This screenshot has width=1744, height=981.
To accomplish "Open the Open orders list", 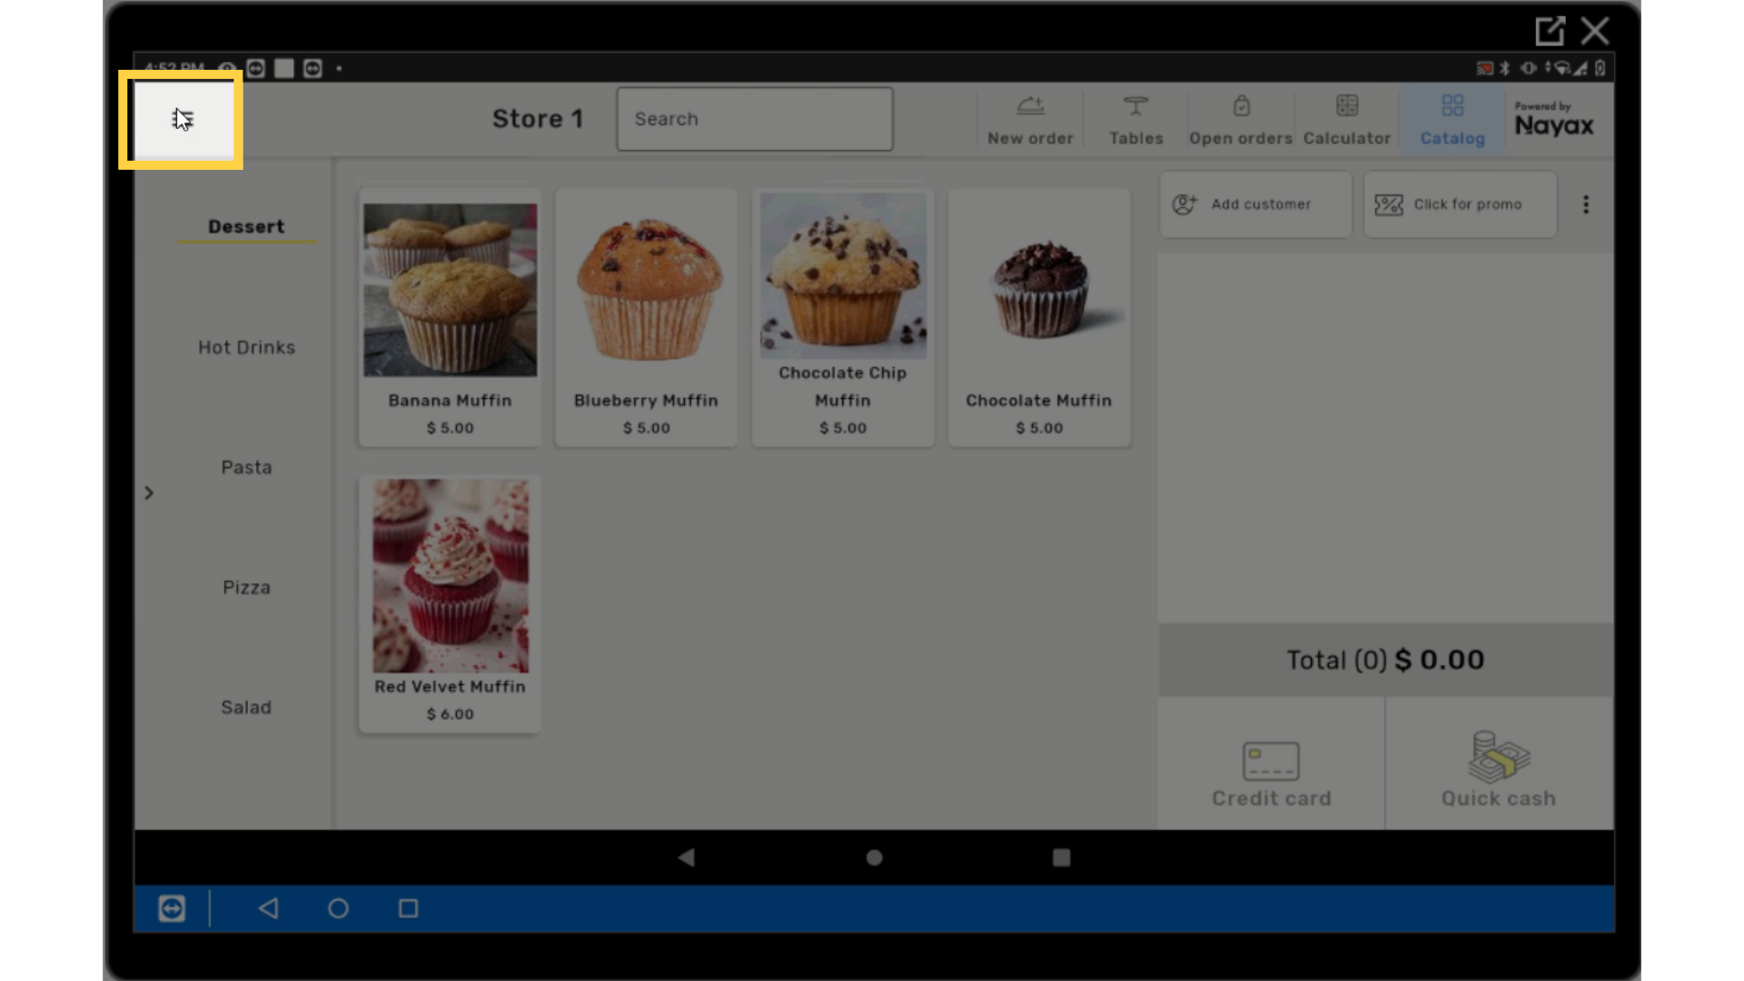I will pyautogui.click(x=1241, y=120).
